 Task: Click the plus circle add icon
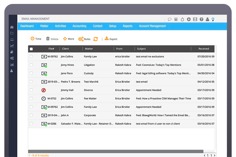pos(189,19)
